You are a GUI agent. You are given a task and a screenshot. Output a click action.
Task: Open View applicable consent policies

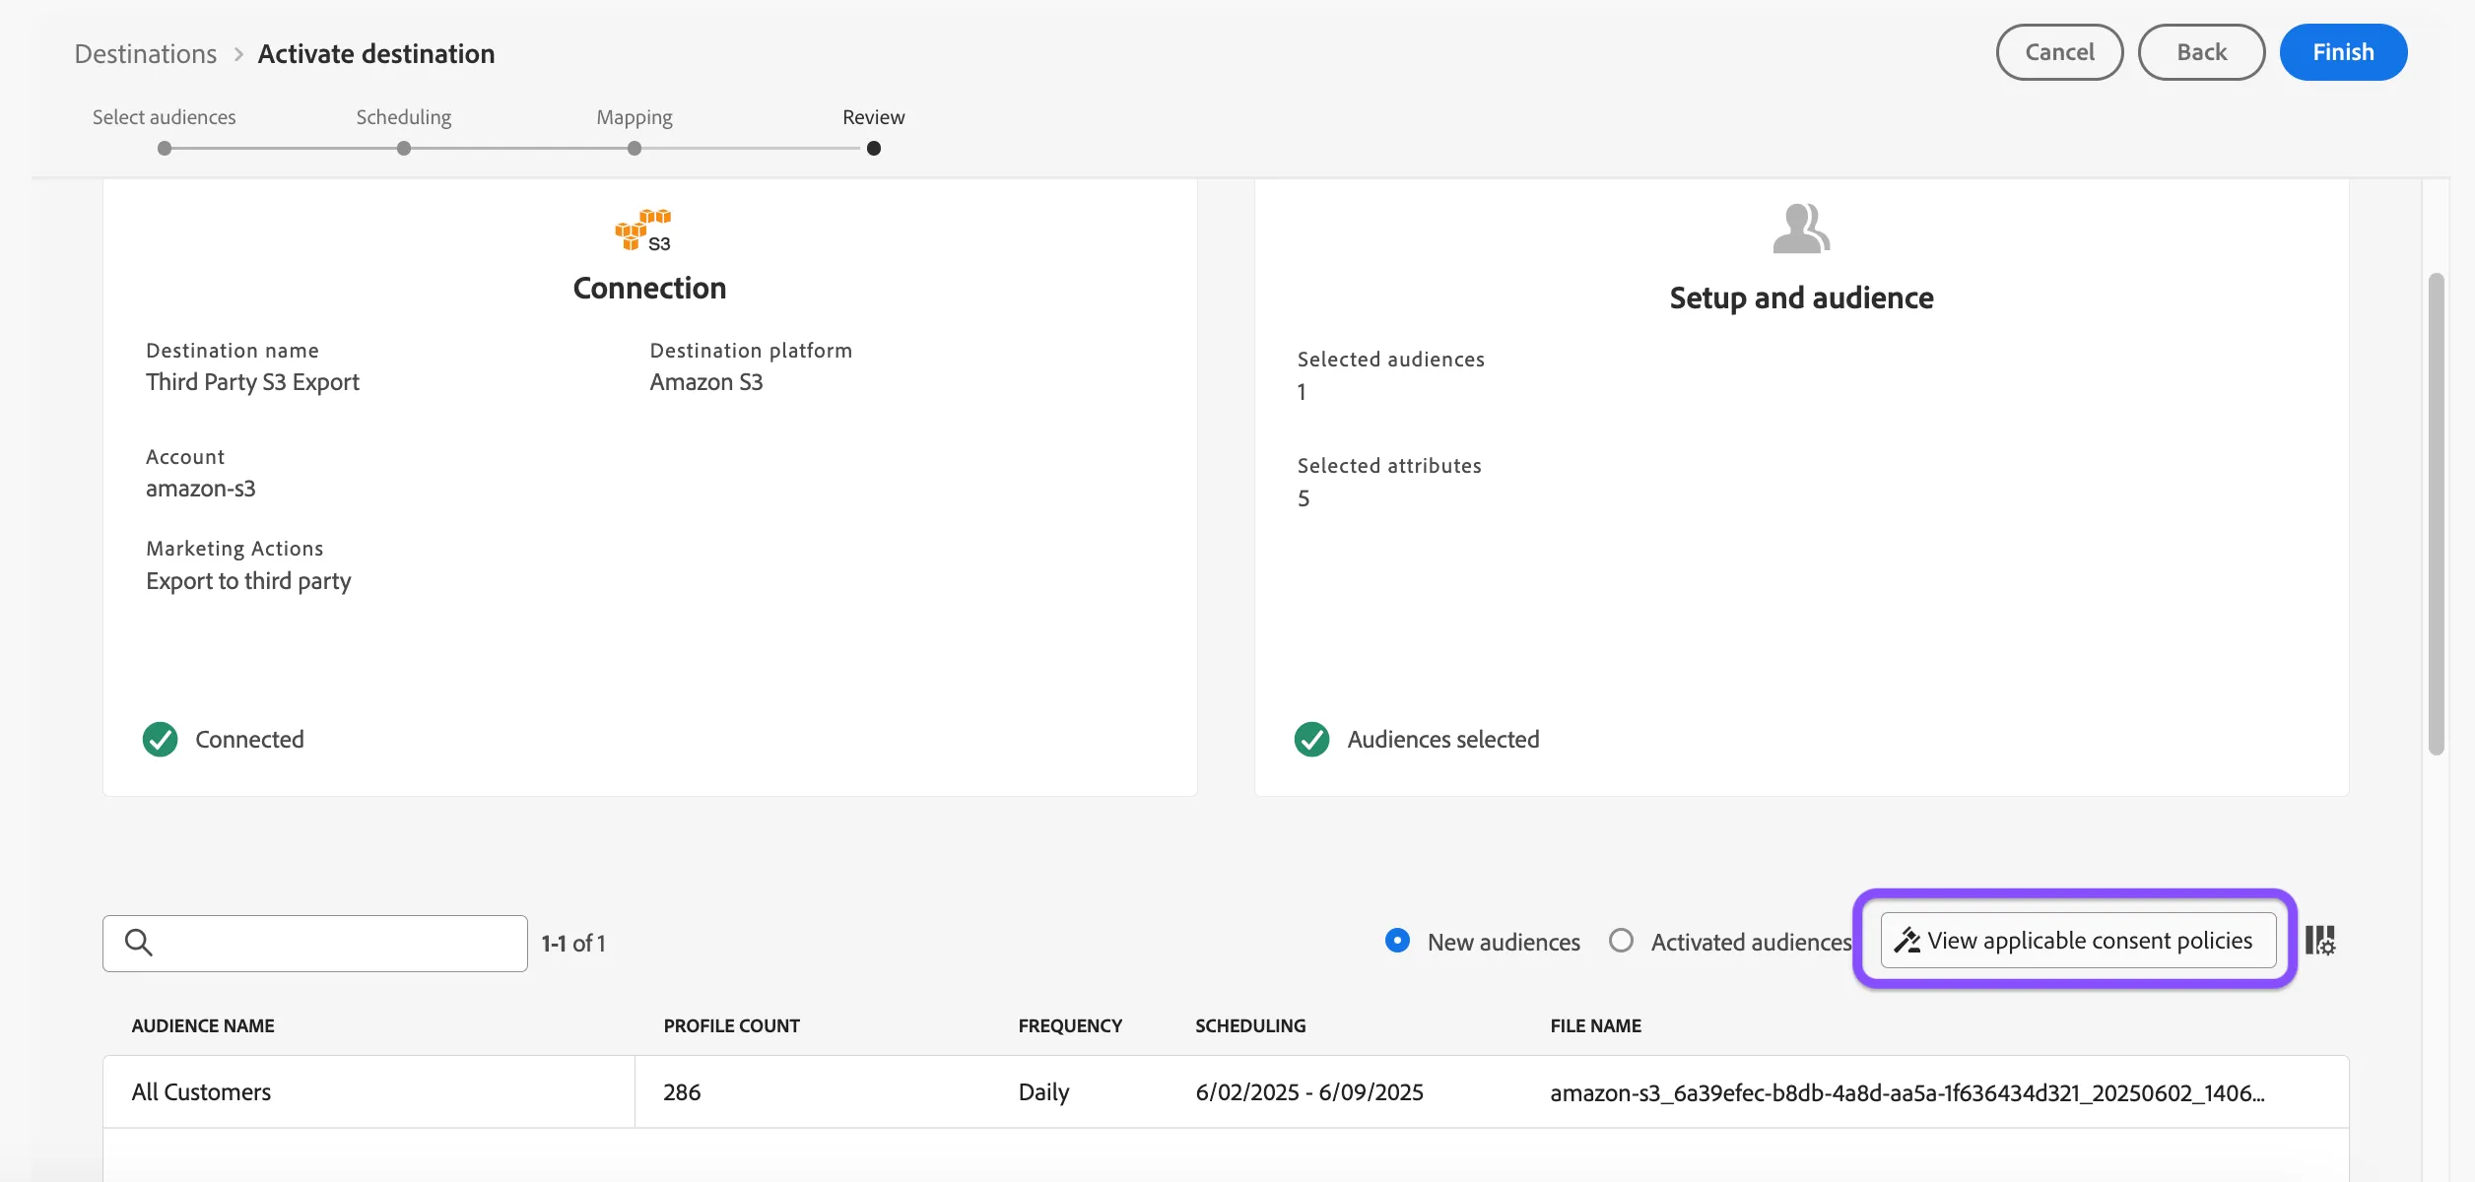tap(2078, 941)
